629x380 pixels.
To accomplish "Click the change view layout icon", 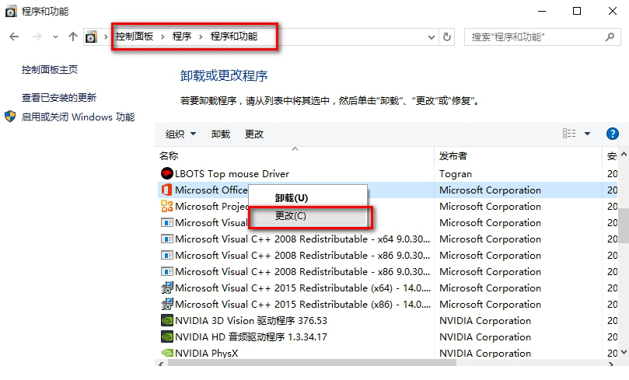I will point(569,134).
